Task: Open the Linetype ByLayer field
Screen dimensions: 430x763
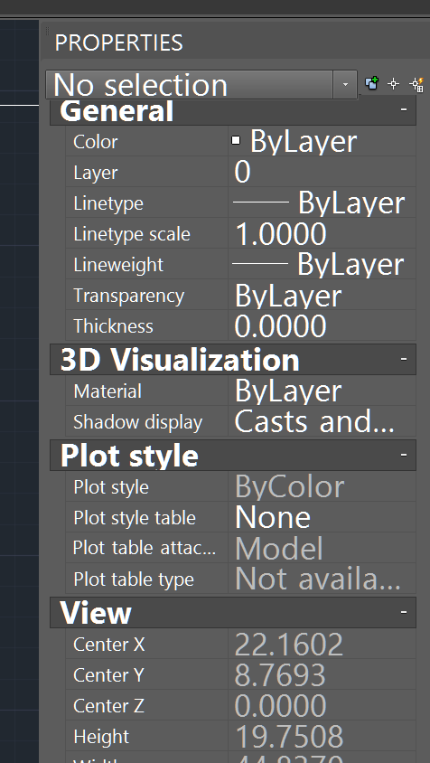Action: tap(322, 203)
